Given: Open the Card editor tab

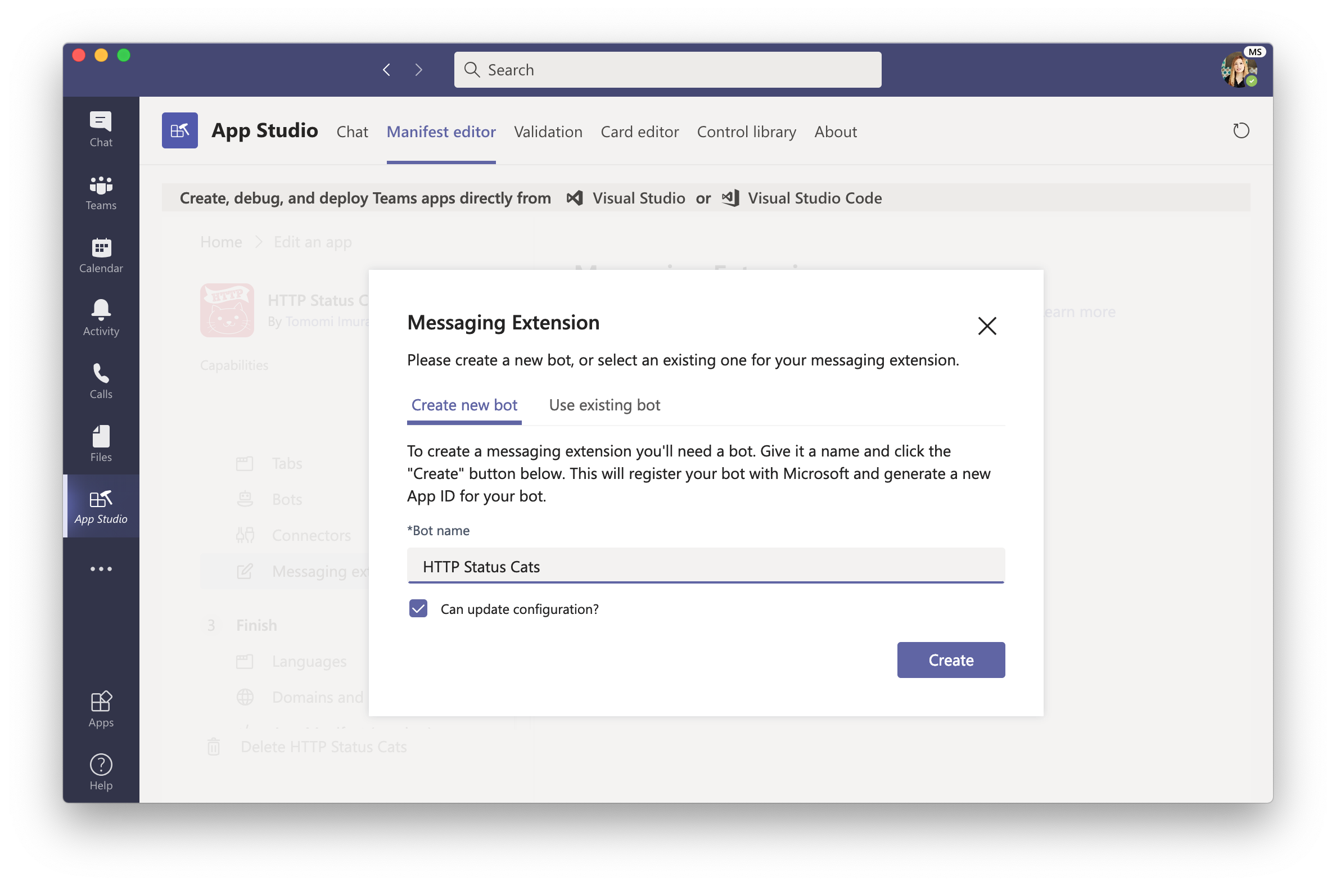Looking at the screenshot, I should coord(639,132).
